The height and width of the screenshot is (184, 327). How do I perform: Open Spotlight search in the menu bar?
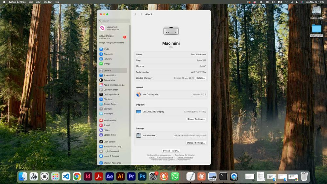(x=292, y=2)
